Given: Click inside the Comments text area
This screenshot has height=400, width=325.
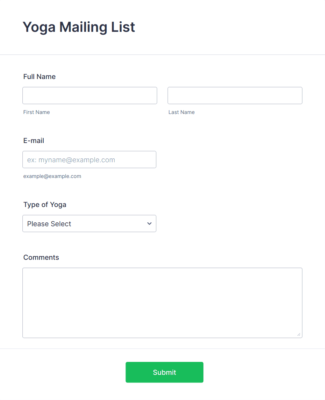Looking at the screenshot, I should pyautogui.click(x=162, y=303).
